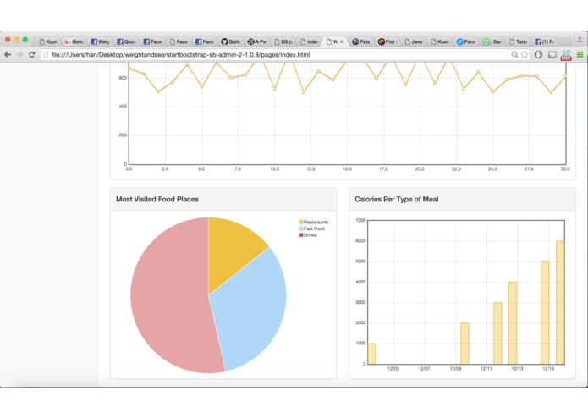Reload the page with the refresh icon
Screen dimensions: 588x418
32,55
